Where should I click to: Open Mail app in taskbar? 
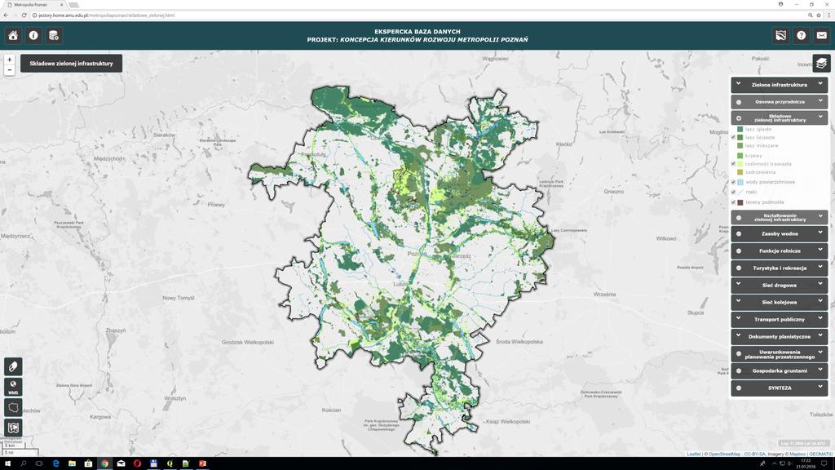(x=121, y=463)
